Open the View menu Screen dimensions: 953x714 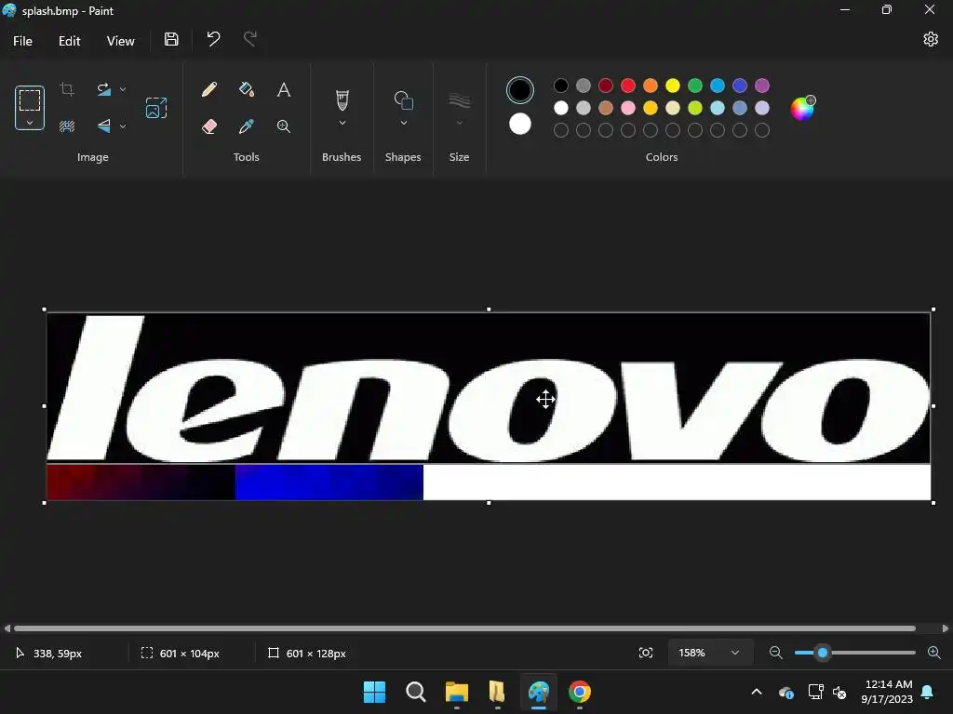pos(120,41)
